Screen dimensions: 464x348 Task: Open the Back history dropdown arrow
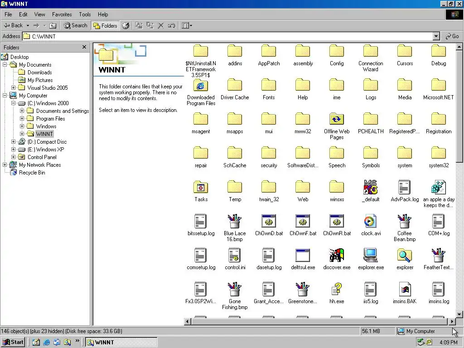[28, 25]
